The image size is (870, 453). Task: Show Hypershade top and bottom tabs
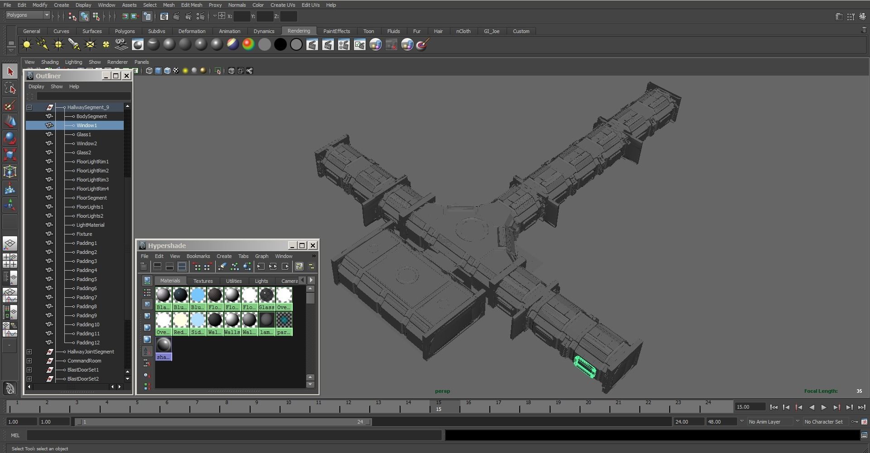(x=182, y=267)
